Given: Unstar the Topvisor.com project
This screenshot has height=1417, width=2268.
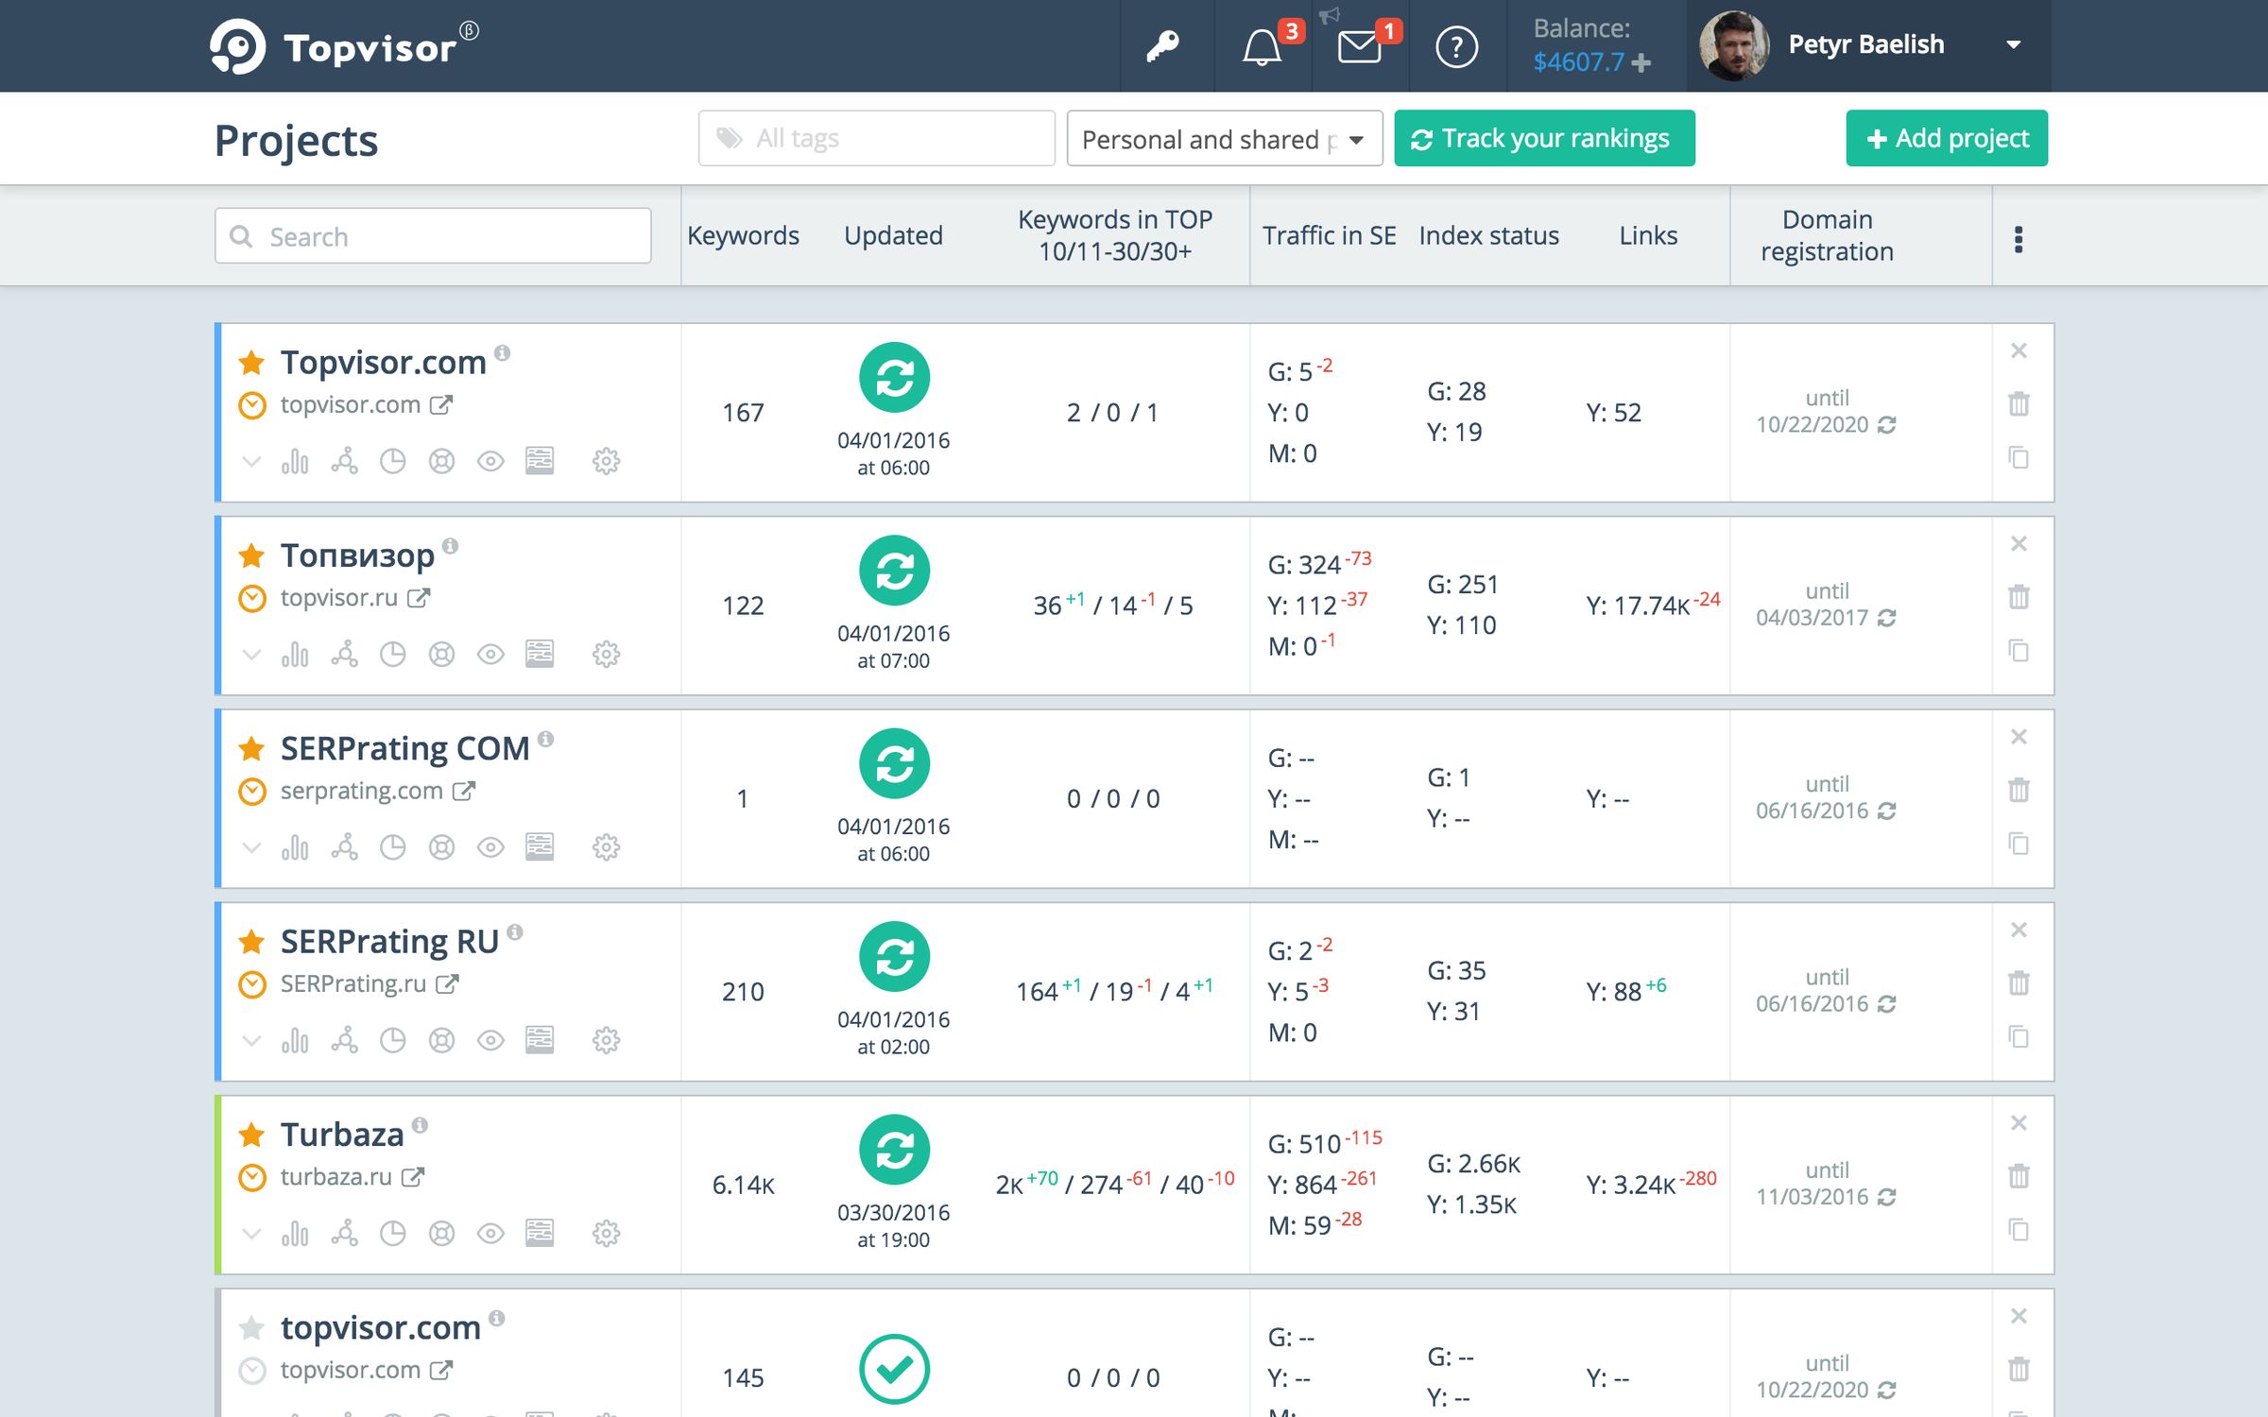Looking at the screenshot, I should tap(251, 362).
